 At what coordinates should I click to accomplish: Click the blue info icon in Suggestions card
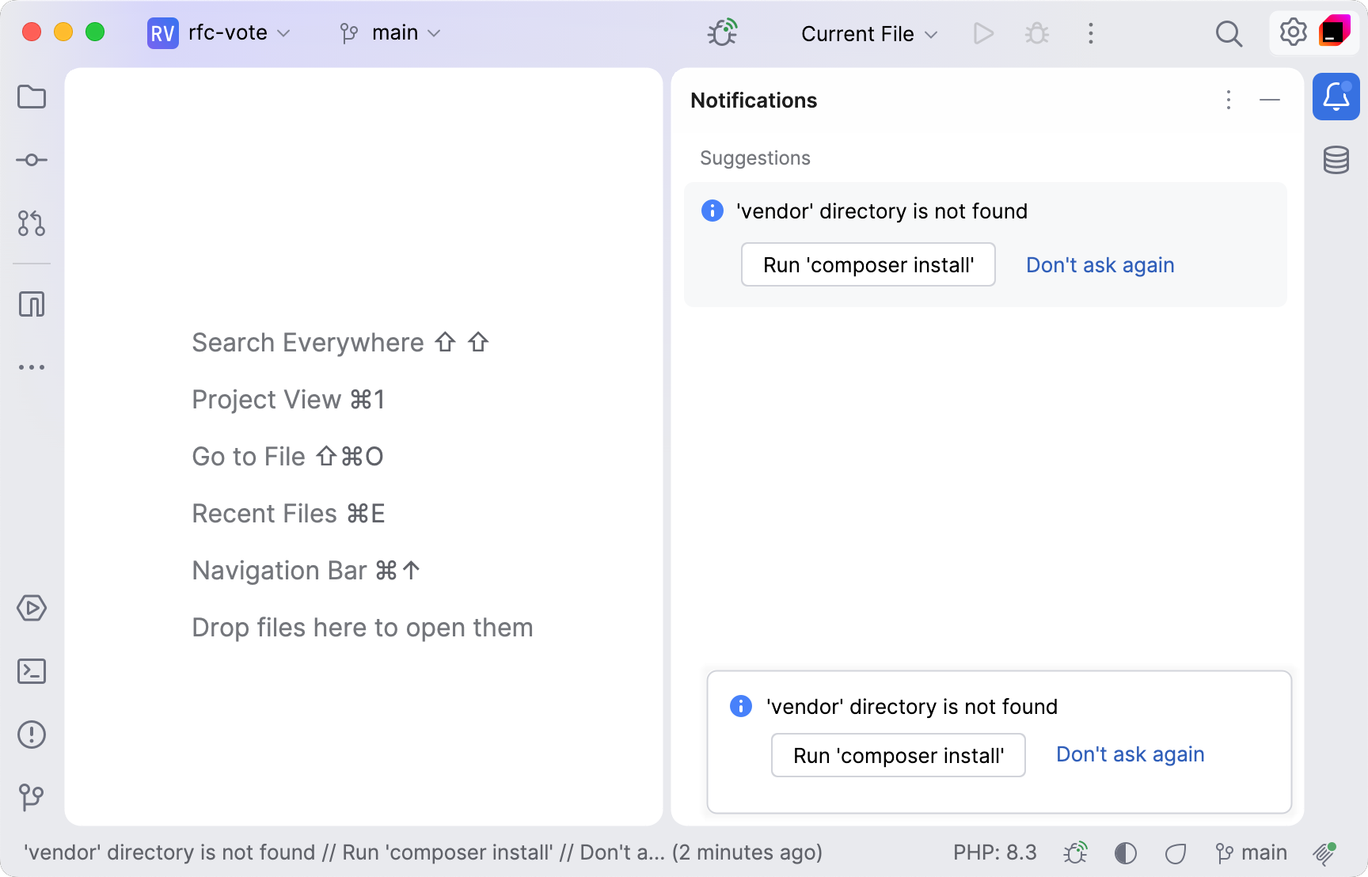pos(712,211)
